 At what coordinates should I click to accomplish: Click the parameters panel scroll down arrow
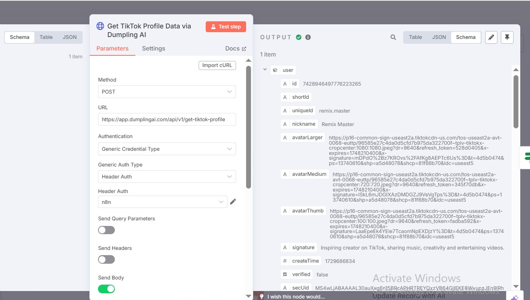[x=248, y=296]
